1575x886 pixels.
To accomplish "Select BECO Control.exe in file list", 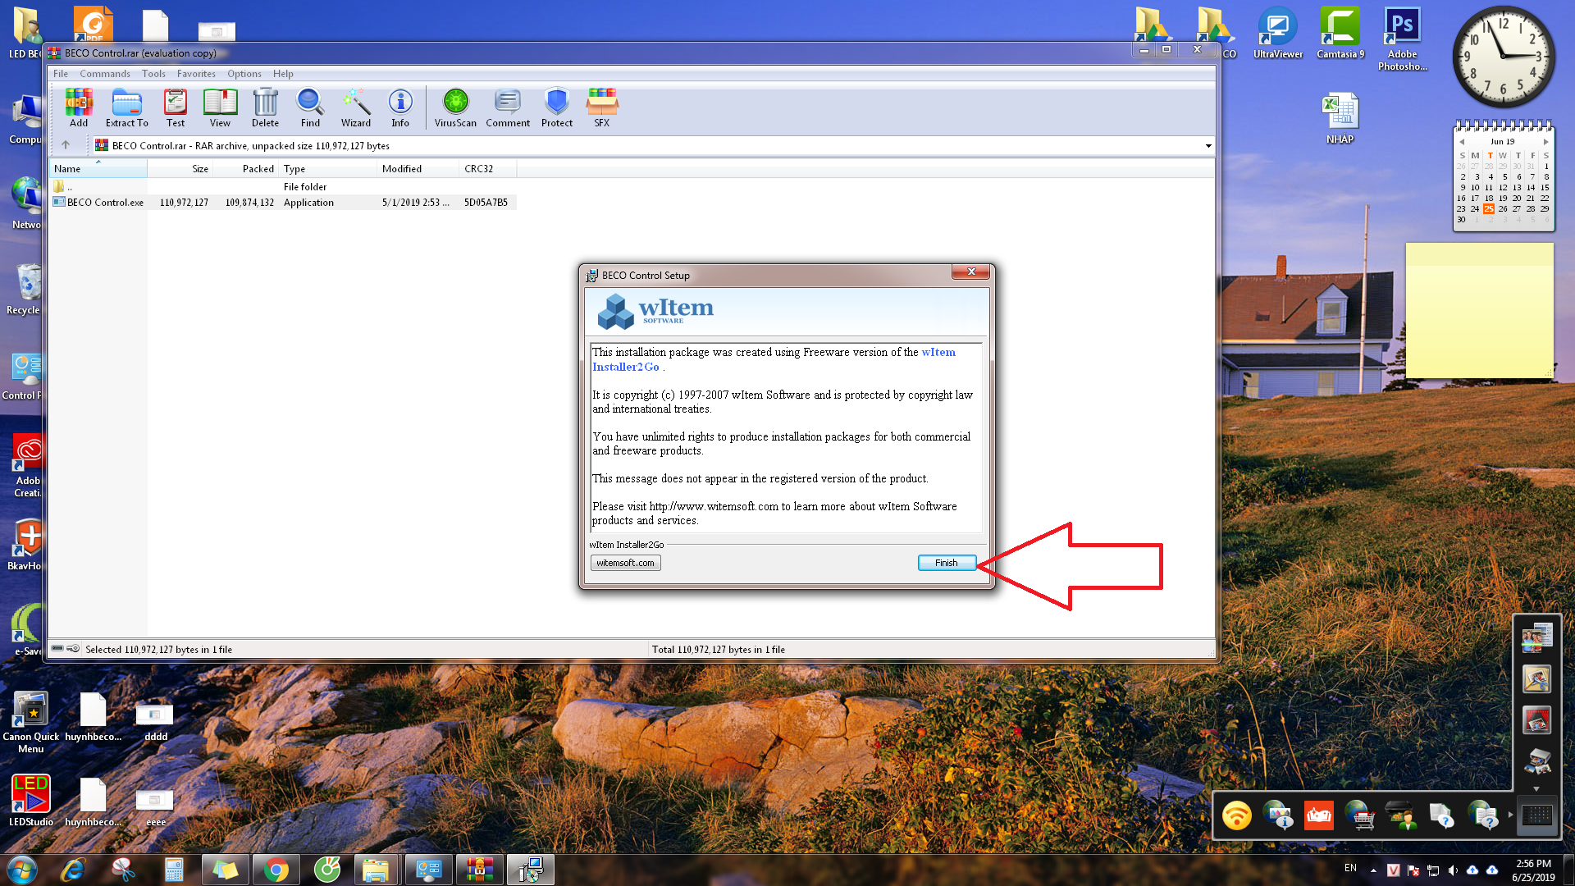I will (105, 203).
